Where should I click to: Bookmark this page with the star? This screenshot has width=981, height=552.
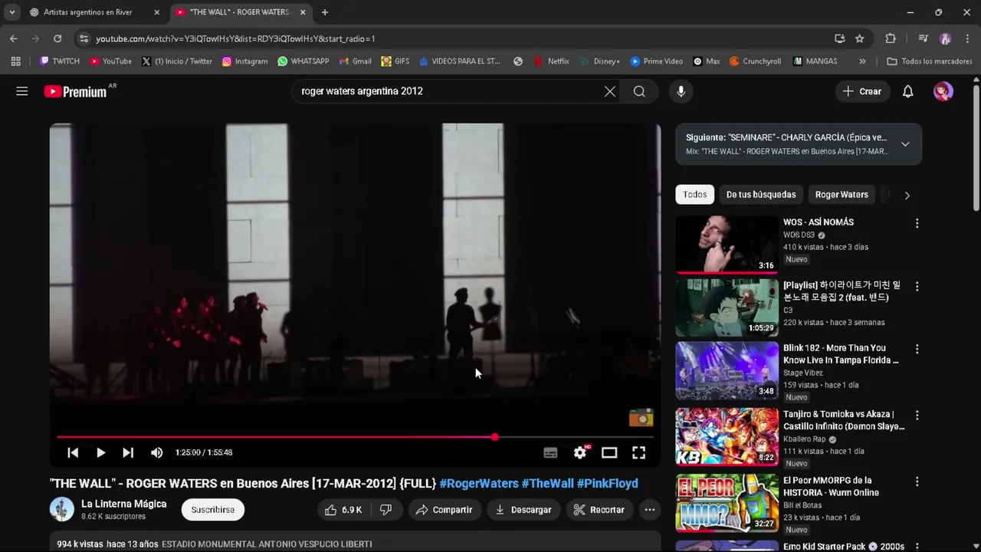(x=860, y=38)
